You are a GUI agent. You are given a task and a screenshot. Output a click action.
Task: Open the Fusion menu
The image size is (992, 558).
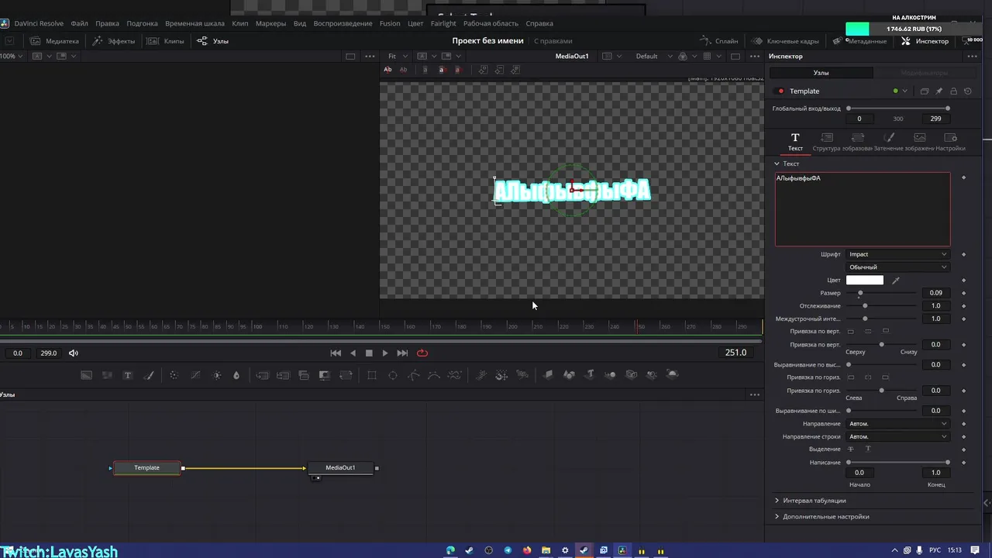tap(390, 23)
